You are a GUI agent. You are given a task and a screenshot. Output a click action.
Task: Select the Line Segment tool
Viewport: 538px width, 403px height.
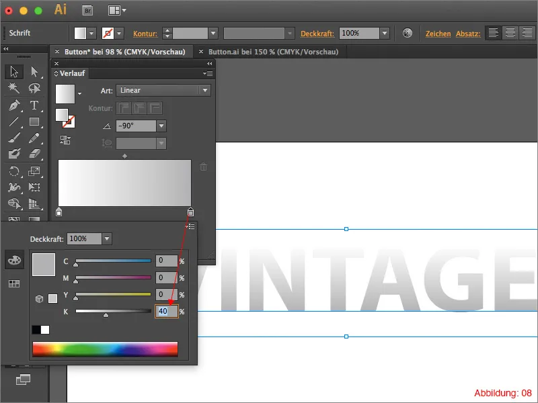pyautogui.click(x=14, y=122)
